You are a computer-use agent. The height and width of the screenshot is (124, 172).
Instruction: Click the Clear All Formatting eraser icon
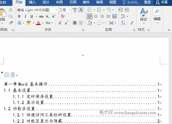(63, 16)
